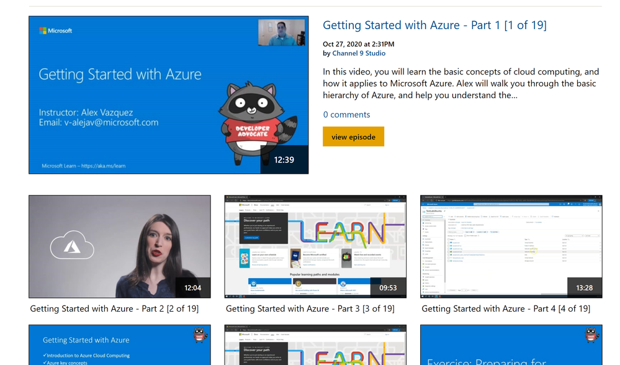Click the 13:28 duration badge on Part 4
This screenshot has height=365, width=620.
[x=585, y=288]
